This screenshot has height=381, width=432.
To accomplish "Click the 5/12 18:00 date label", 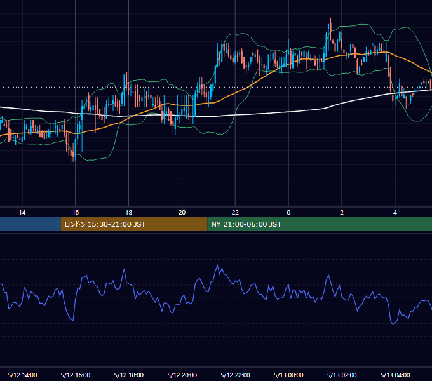I will [129, 375].
